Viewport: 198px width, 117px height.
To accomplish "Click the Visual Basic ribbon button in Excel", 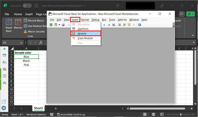I will pos(9,25).
